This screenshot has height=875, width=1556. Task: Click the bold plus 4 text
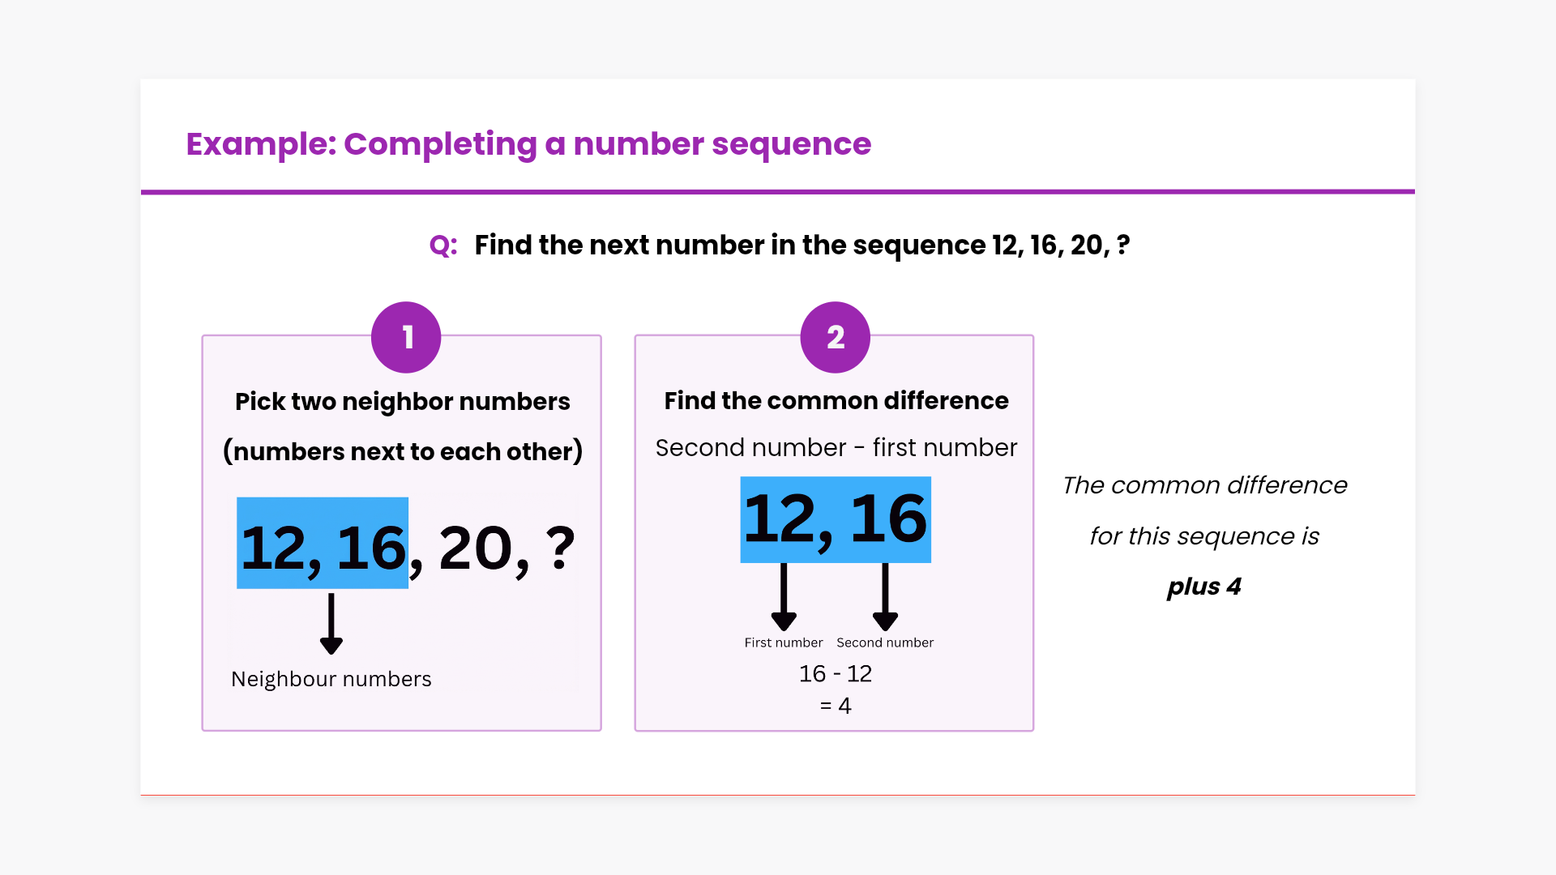[1204, 587]
